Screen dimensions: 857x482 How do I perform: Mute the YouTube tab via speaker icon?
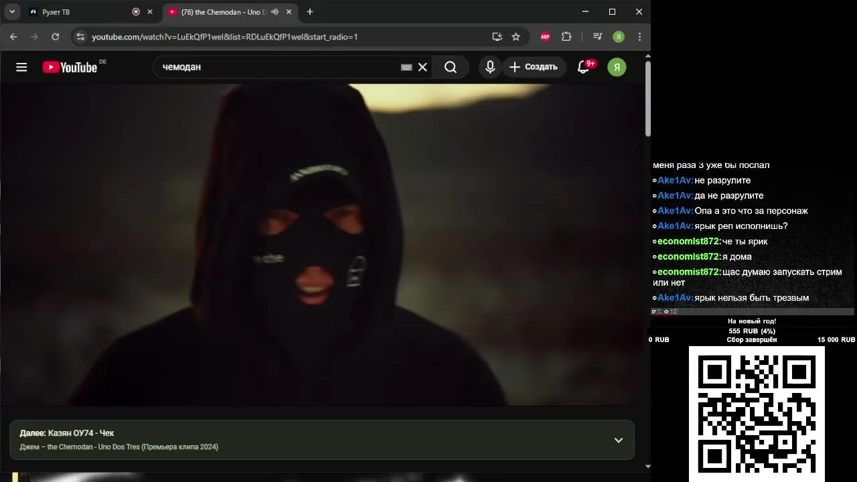(x=275, y=12)
